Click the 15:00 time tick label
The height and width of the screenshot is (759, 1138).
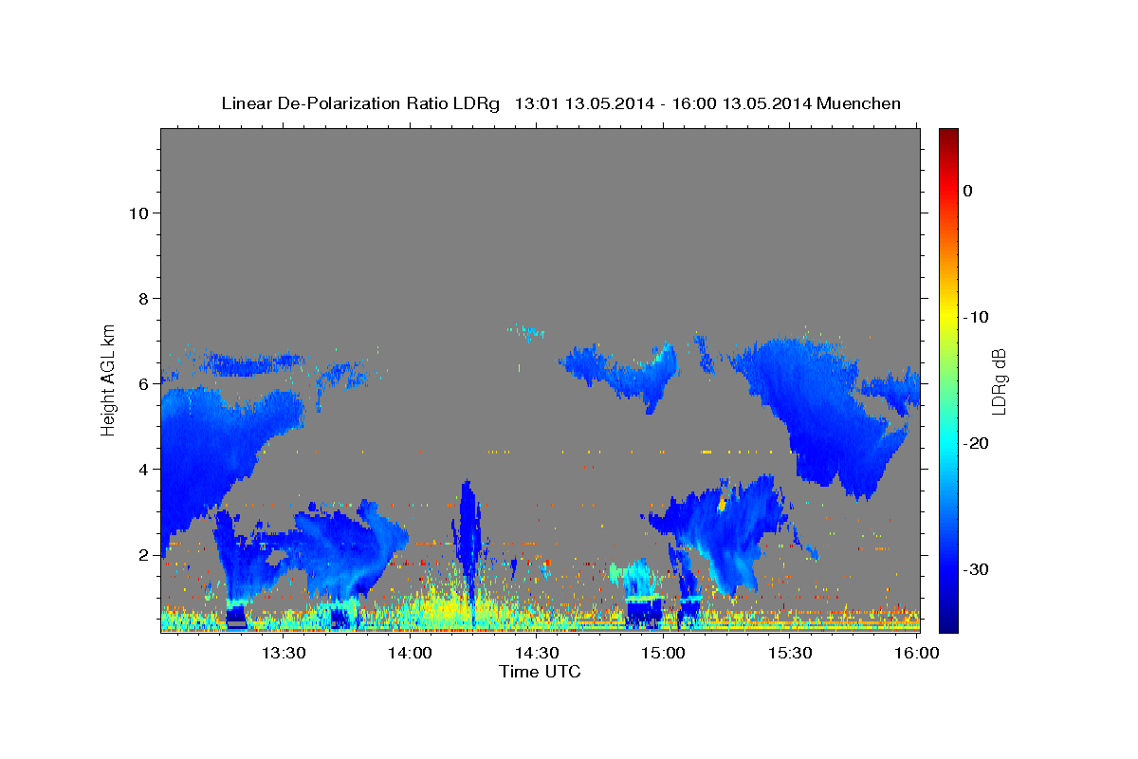663,654
